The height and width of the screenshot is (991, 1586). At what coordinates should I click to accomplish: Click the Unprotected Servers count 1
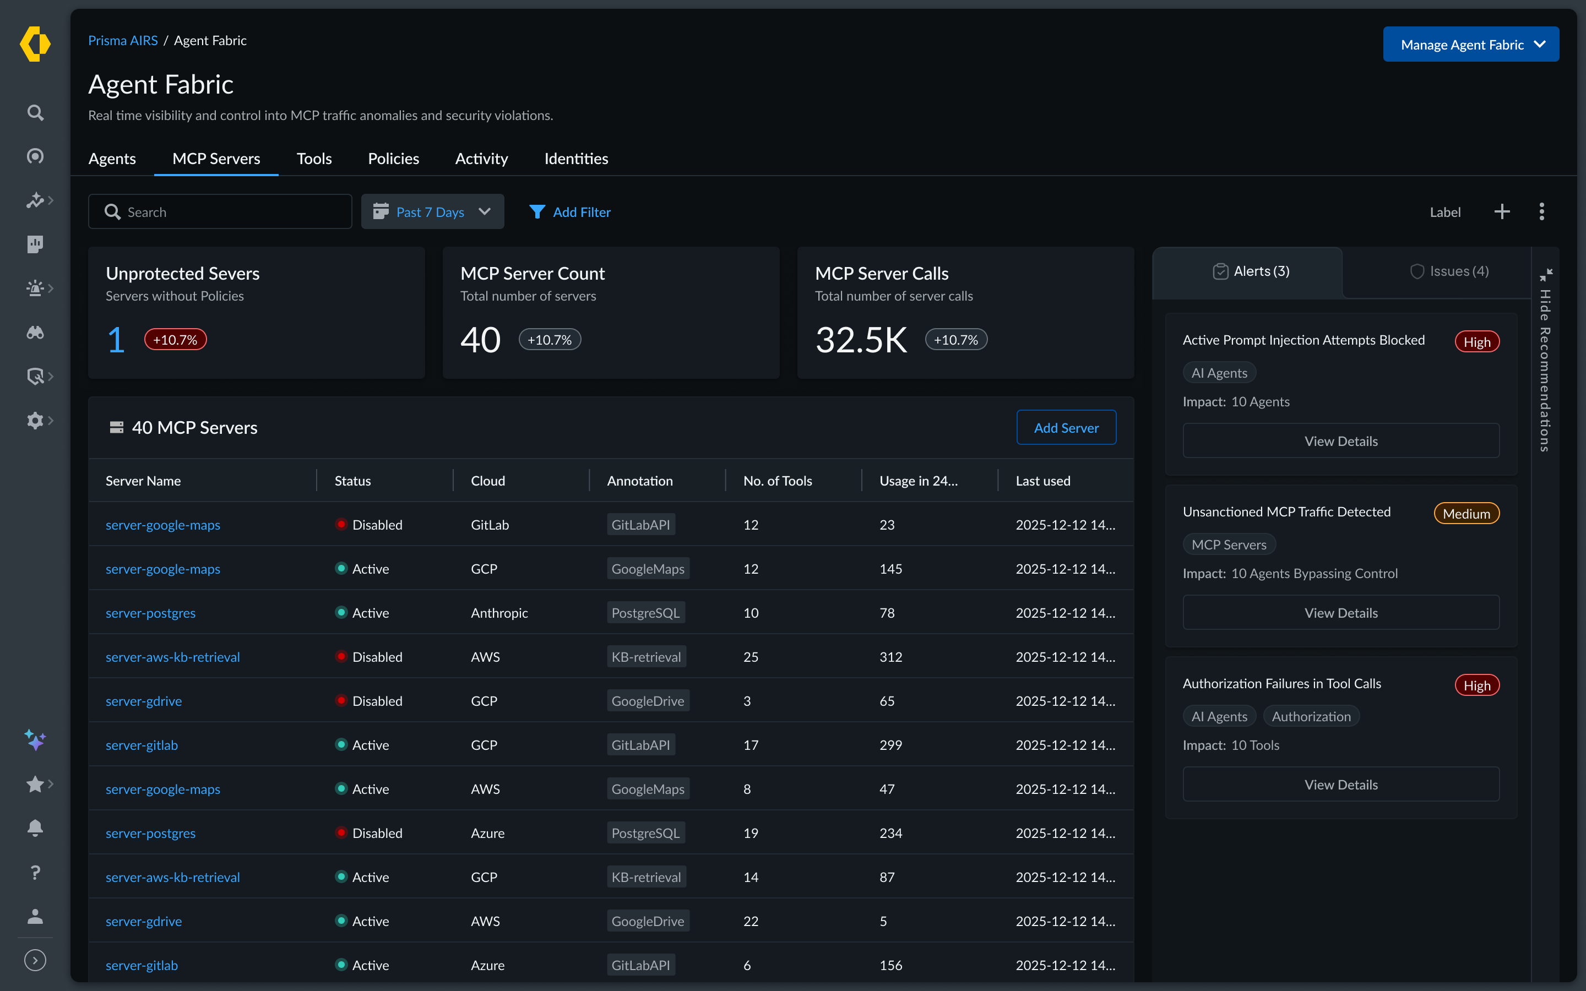pos(115,340)
